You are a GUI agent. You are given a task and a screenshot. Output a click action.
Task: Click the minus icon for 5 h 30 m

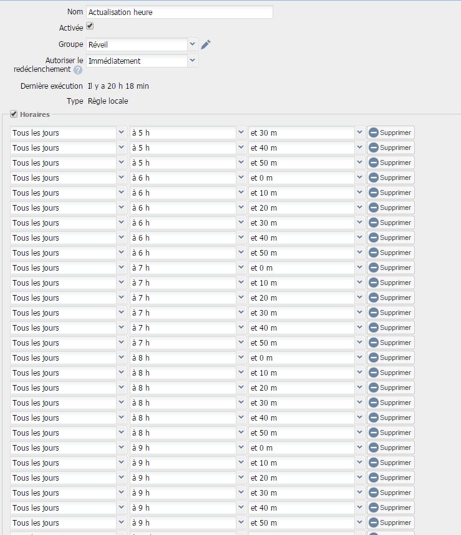[374, 132]
